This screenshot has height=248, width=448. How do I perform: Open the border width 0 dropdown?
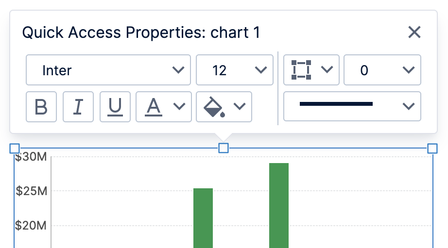click(x=382, y=70)
